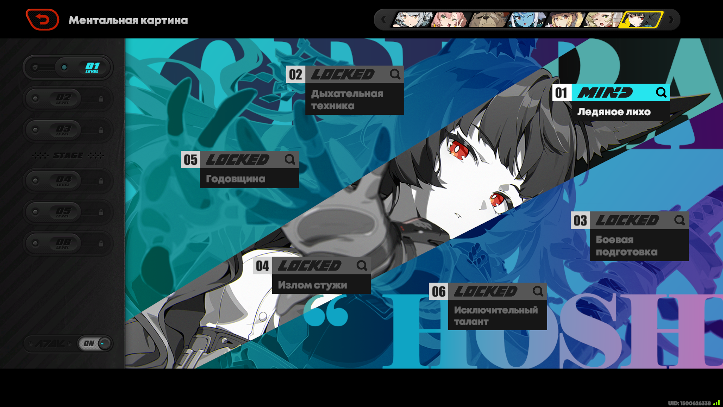Toggle the ON switch at bottom left

(x=95, y=343)
